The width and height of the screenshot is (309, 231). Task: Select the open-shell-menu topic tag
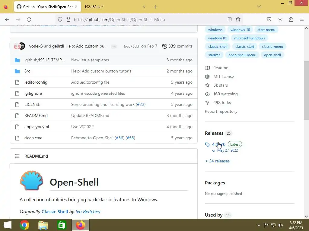[x=242, y=55]
